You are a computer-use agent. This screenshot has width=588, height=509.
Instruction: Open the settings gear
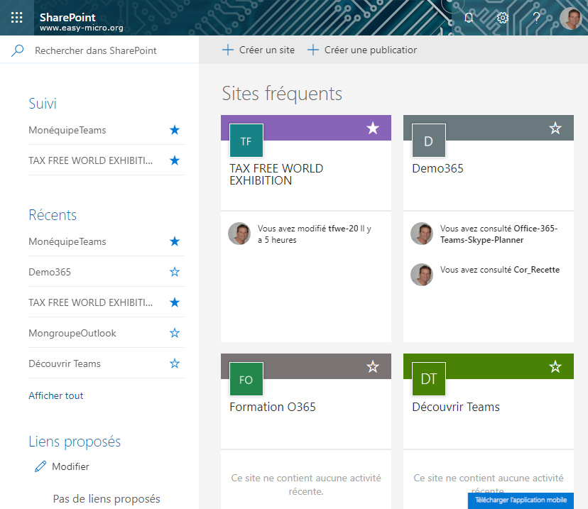click(x=503, y=18)
